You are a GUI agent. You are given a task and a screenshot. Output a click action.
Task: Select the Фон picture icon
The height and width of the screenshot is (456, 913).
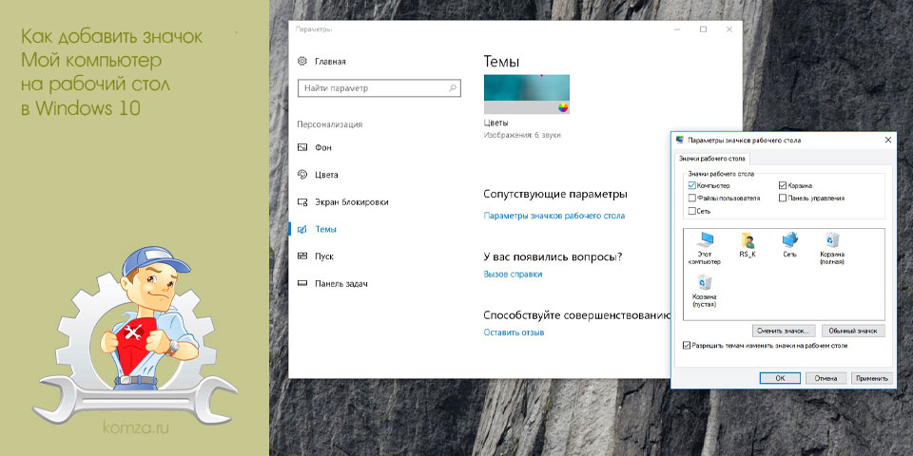tap(301, 148)
